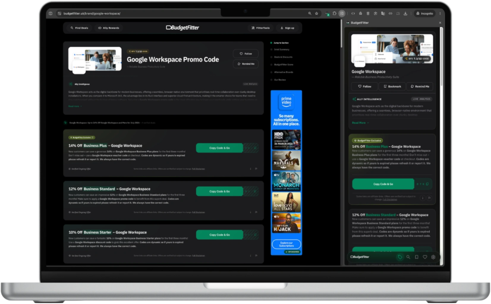
Task: Open Full Disclaimer link in the side panel card
Action: pos(390,199)
